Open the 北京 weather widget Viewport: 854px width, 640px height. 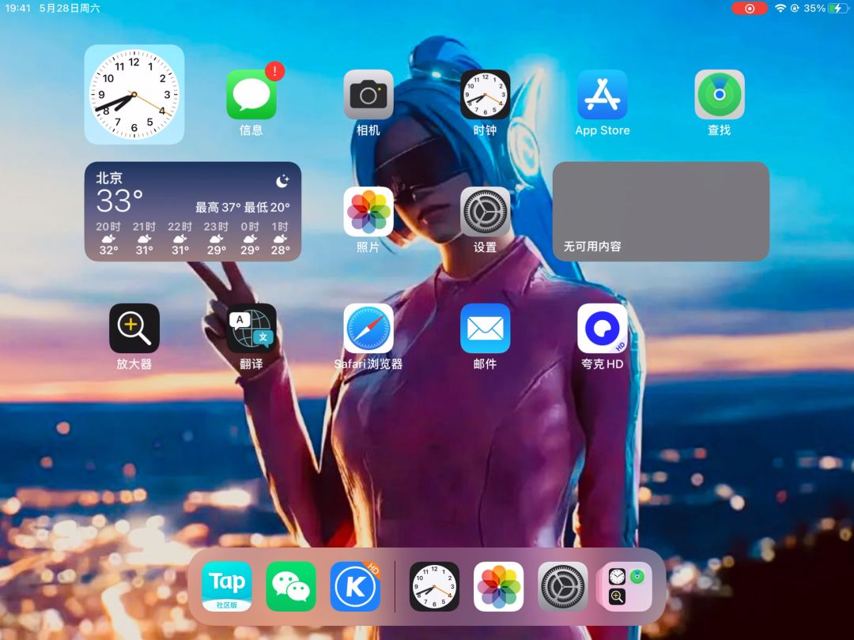point(193,211)
